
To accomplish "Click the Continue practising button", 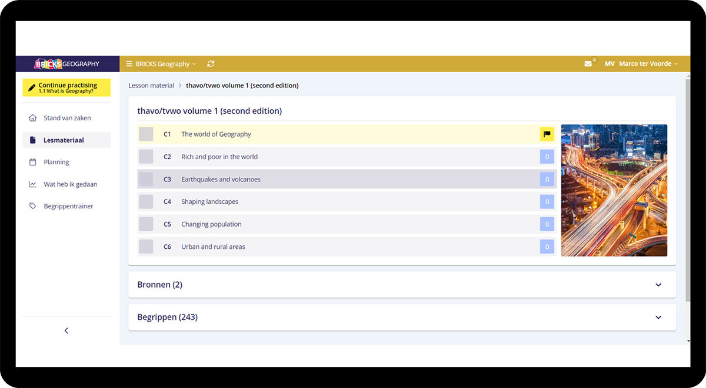I will click(x=66, y=87).
